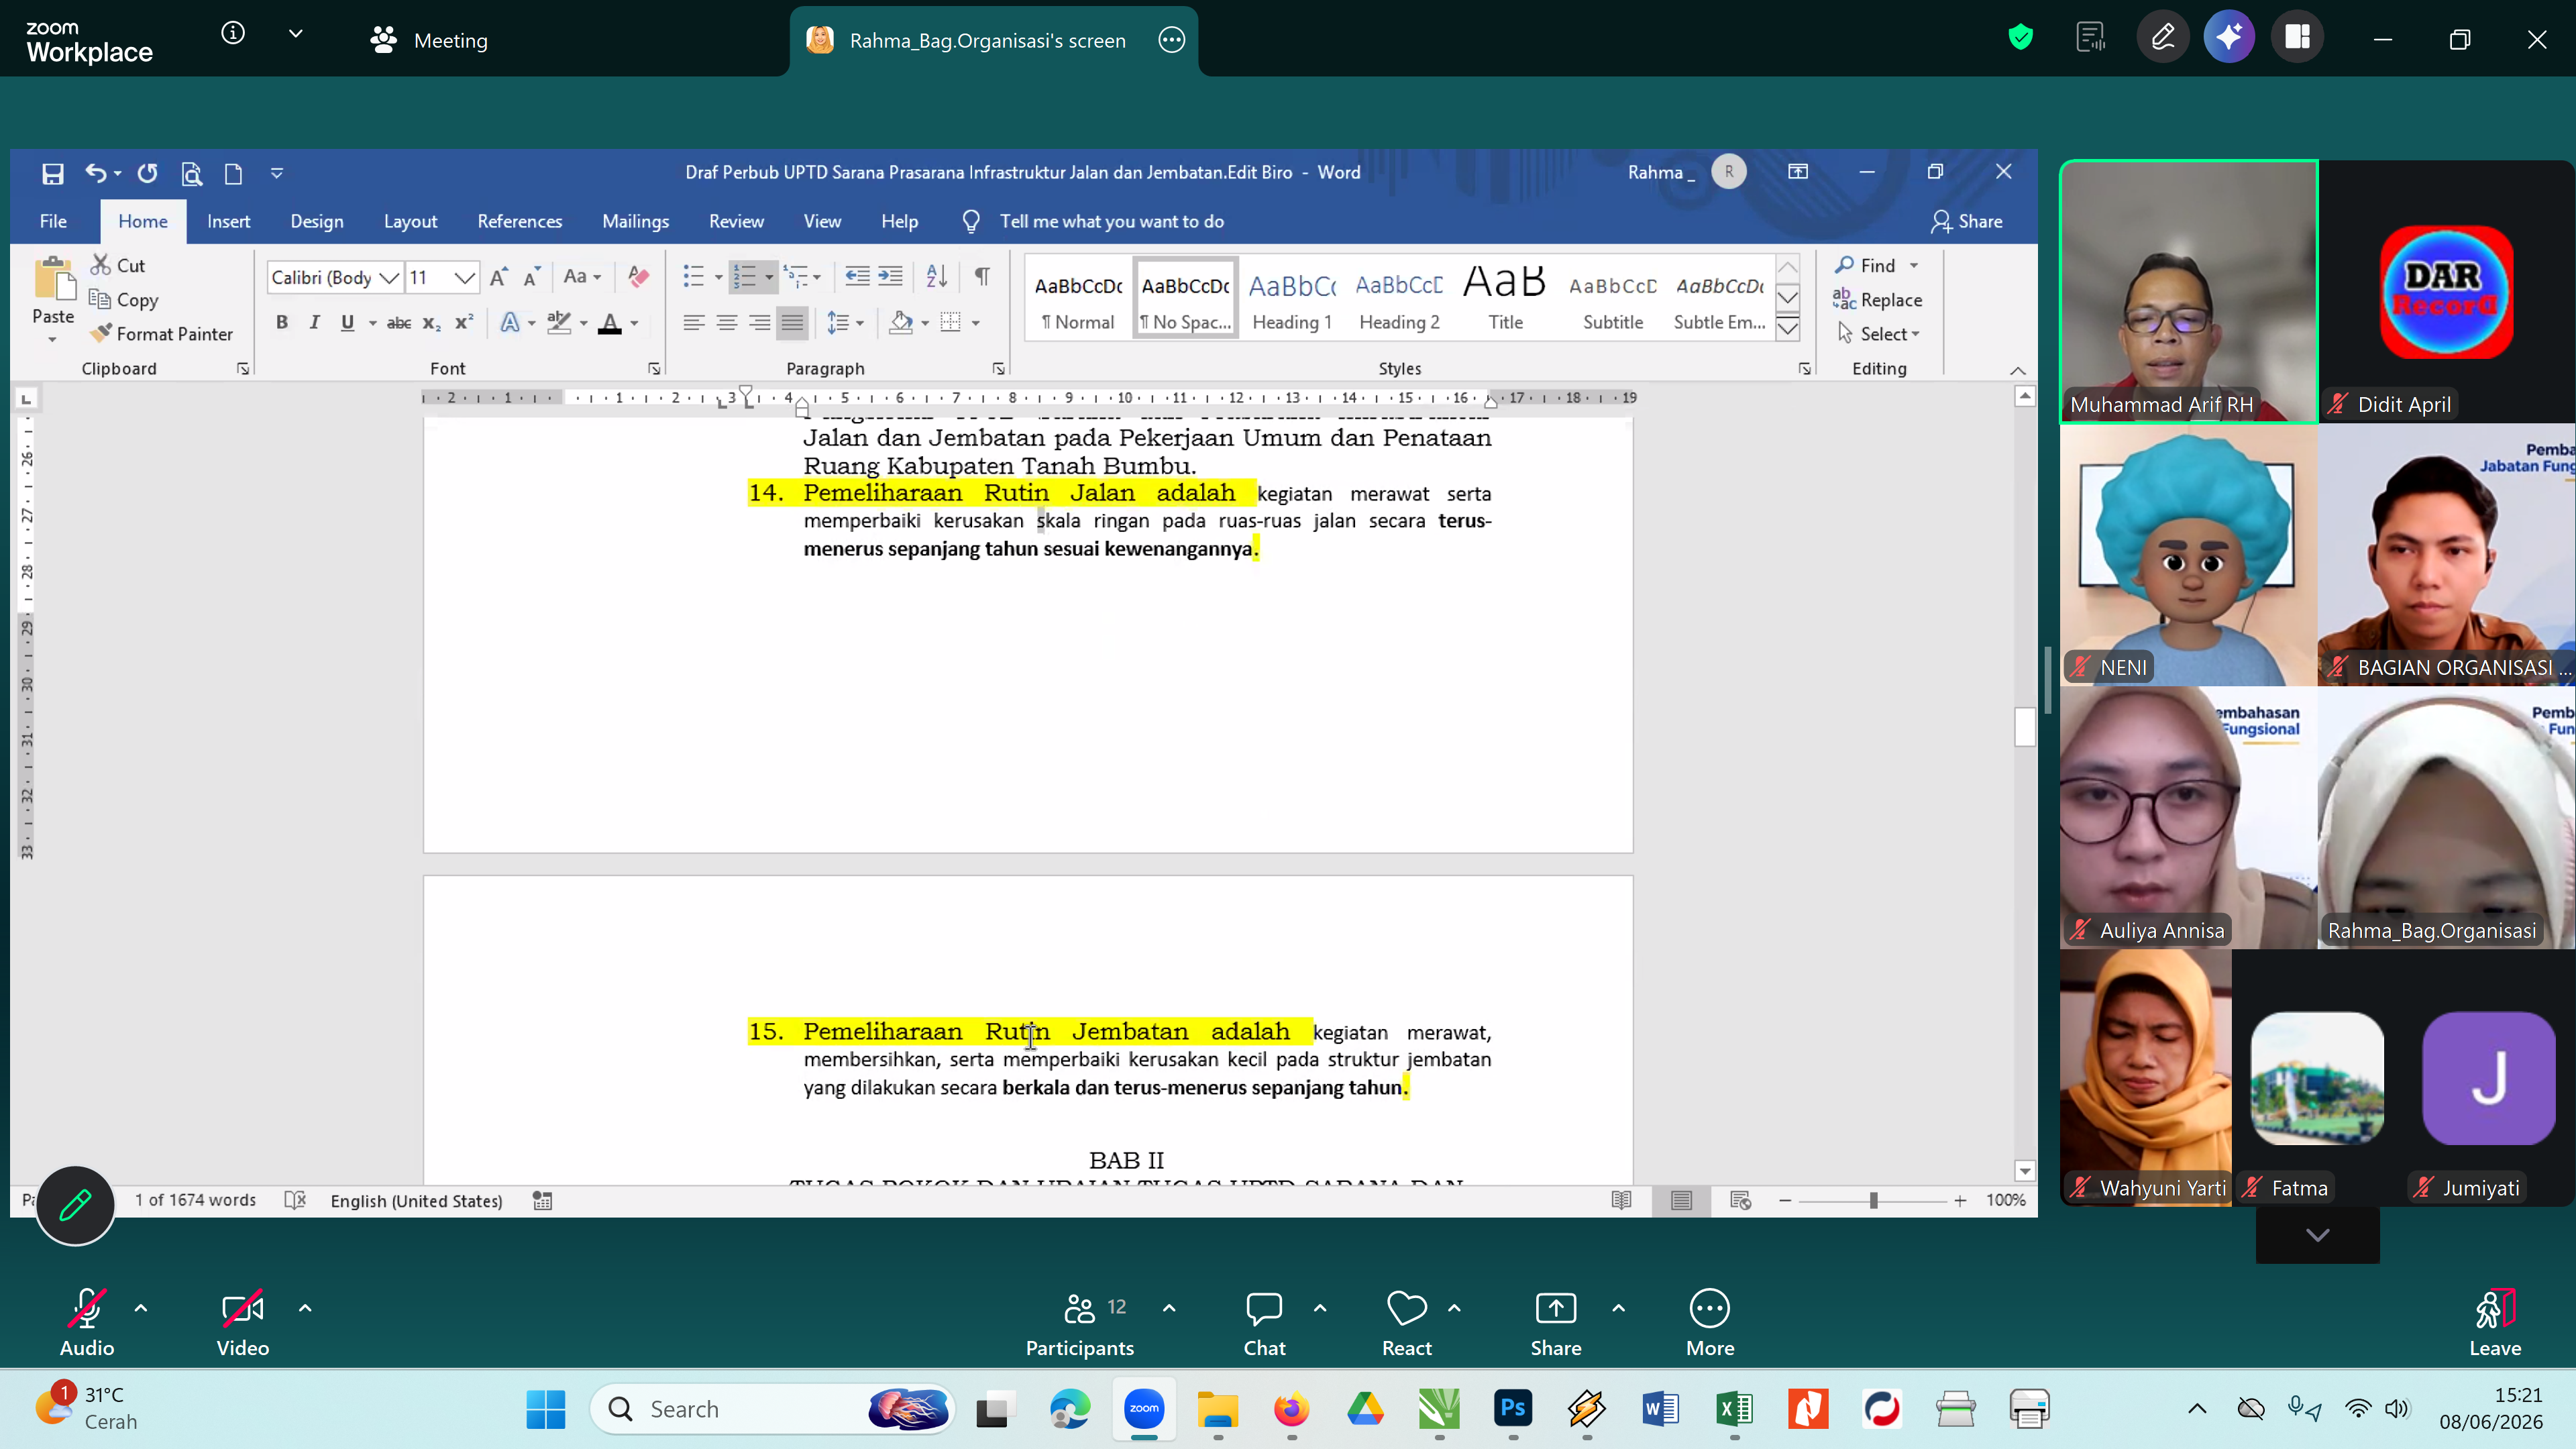Screen dimensions: 2576x1449
Task: Open the References ribbon tab
Action: [519, 222]
